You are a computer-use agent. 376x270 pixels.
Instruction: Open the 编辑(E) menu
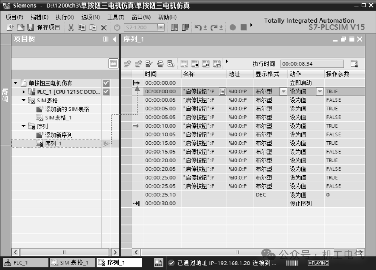(x=40, y=17)
